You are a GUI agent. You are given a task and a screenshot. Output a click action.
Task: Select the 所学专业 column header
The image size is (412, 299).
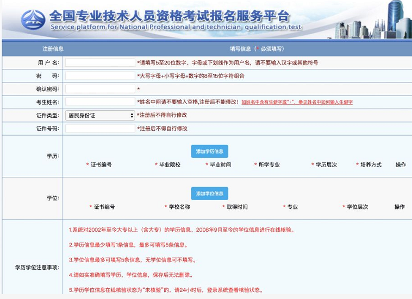pos(269,164)
